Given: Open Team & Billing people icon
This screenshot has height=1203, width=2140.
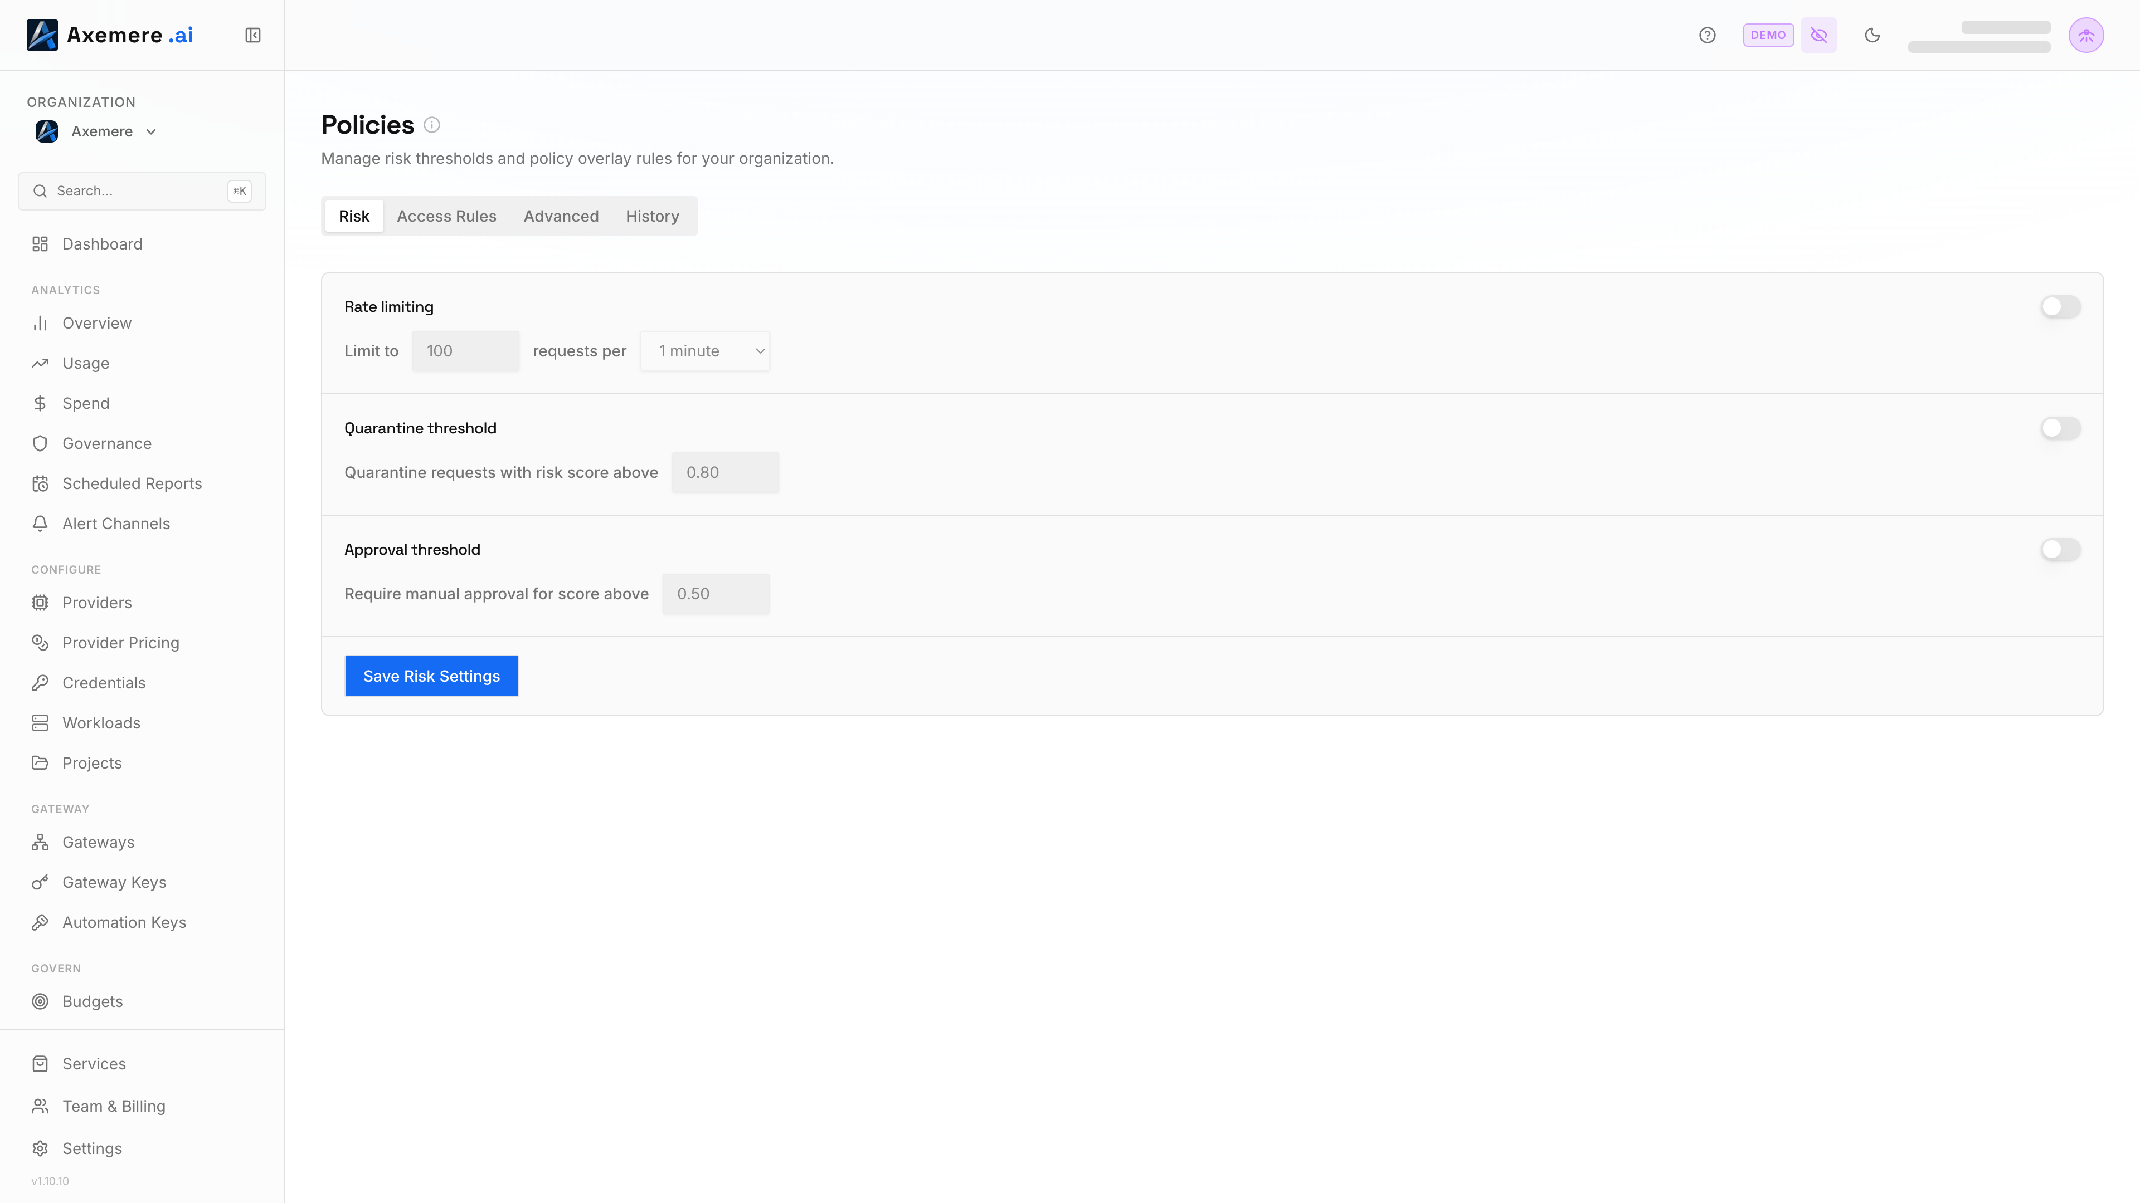Looking at the screenshot, I should tap(40, 1106).
